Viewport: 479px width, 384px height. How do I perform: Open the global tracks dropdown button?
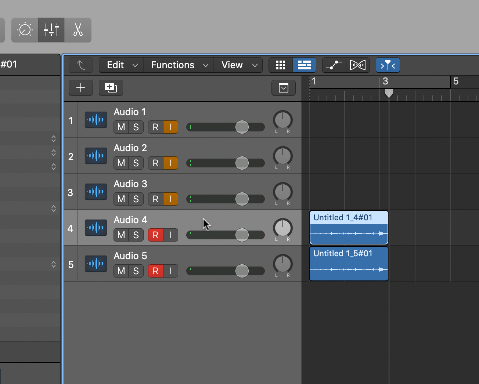pyautogui.click(x=284, y=88)
